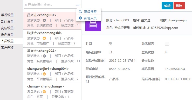Screen dimensions: 192x100
Task: Choose 新增人员 from the popup menu
Action: coord(89,18)
